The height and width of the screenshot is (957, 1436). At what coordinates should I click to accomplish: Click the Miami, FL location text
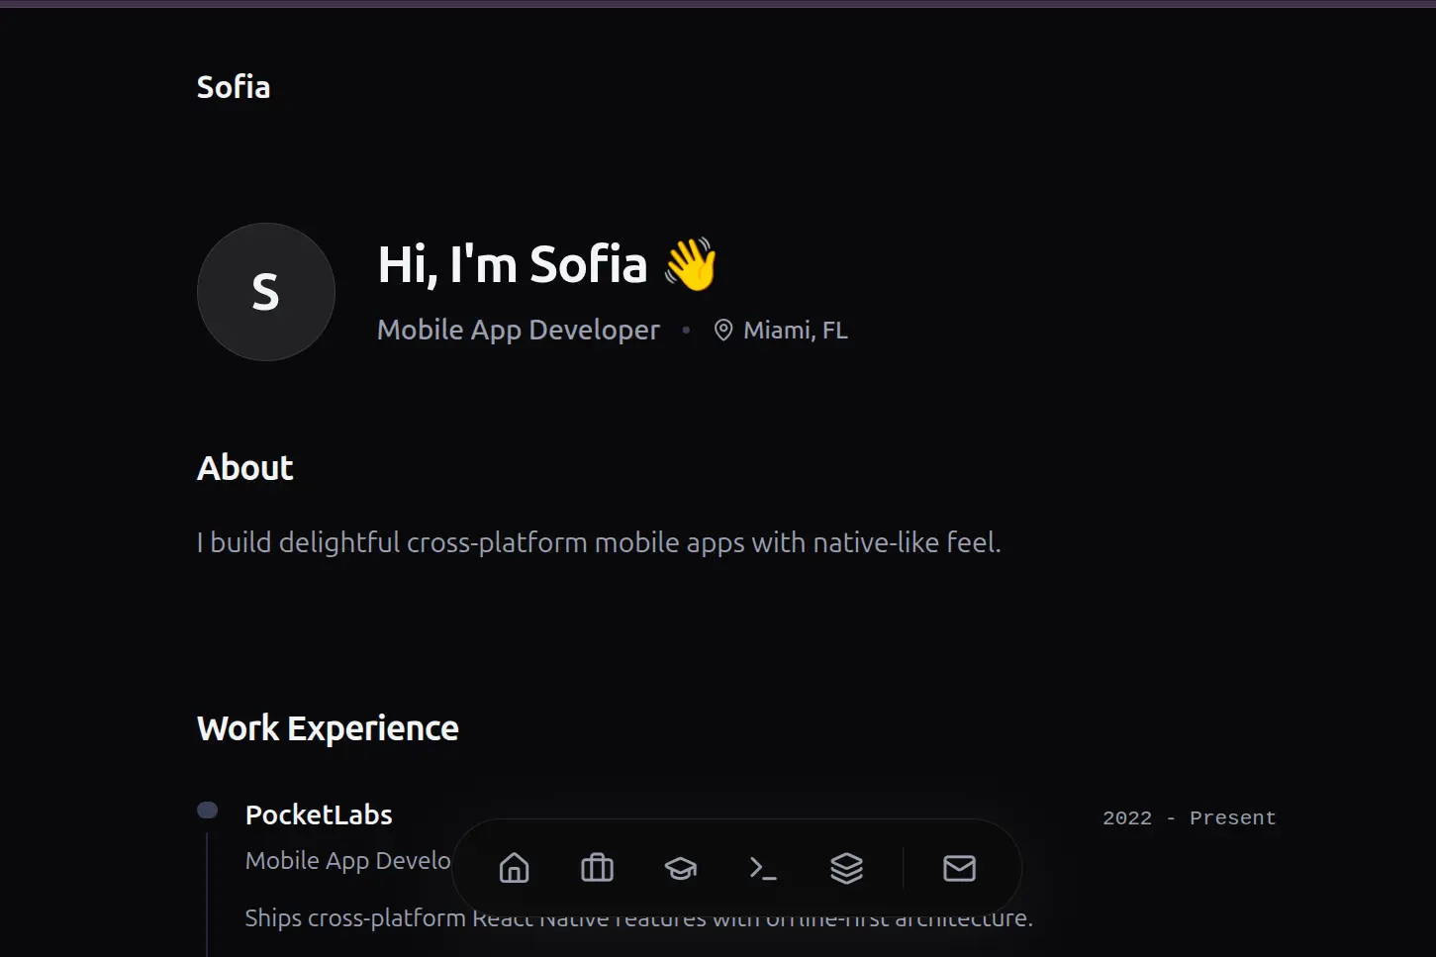[x=795, y=331]
